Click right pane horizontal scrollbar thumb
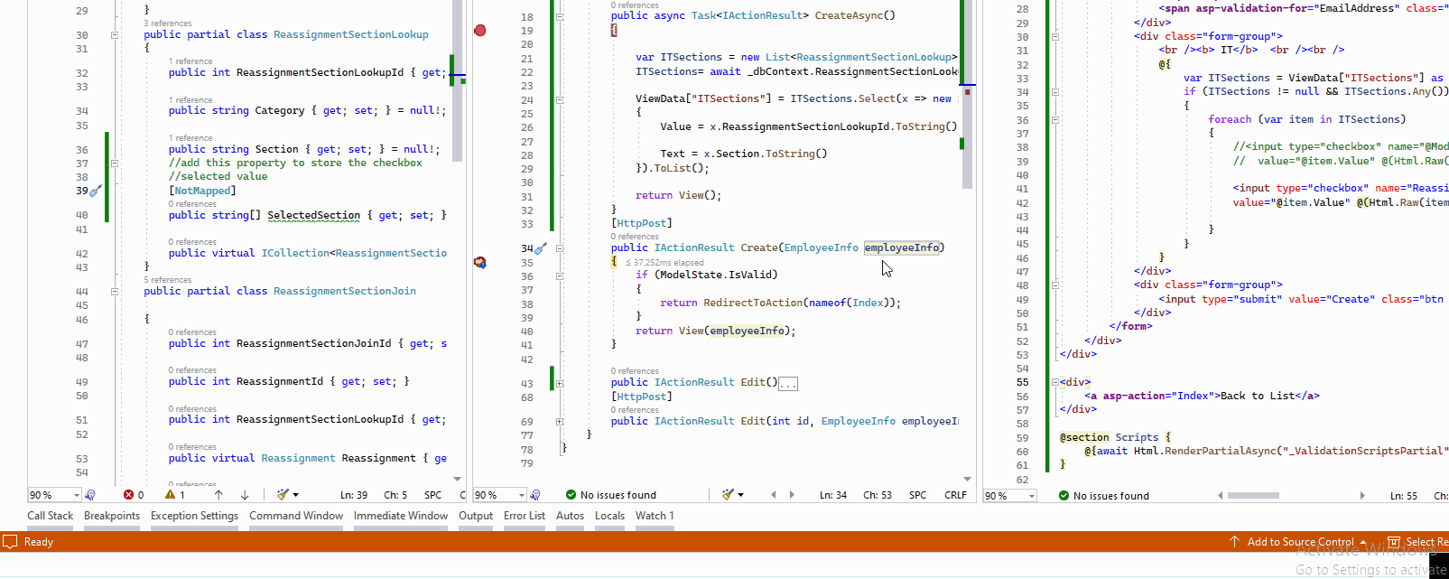The height and width of the screenshot is (579, 1449). pos(1253,495)
